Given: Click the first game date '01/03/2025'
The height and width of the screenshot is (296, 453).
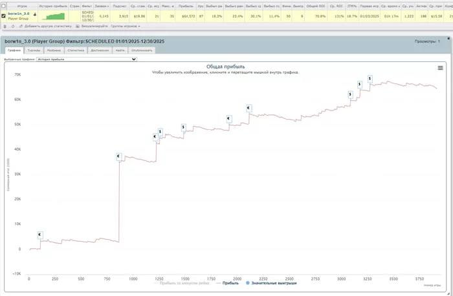Looking at the screenshot, I should (x=370, y=16).
